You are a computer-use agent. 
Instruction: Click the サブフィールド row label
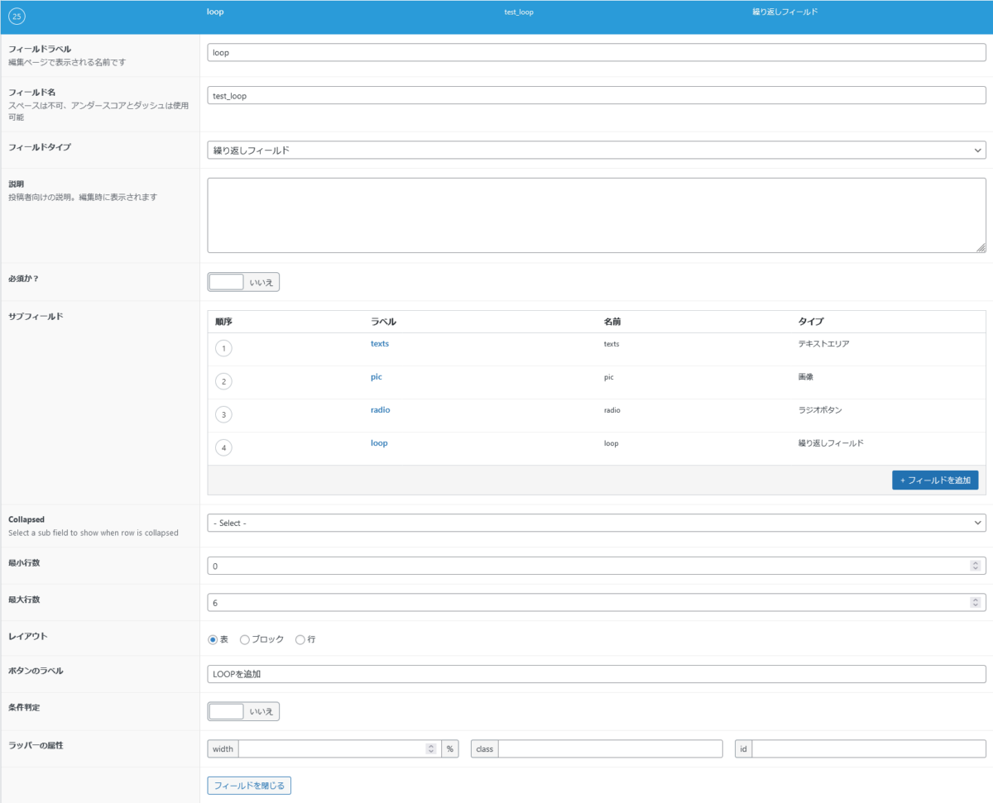tap(36, 317)
